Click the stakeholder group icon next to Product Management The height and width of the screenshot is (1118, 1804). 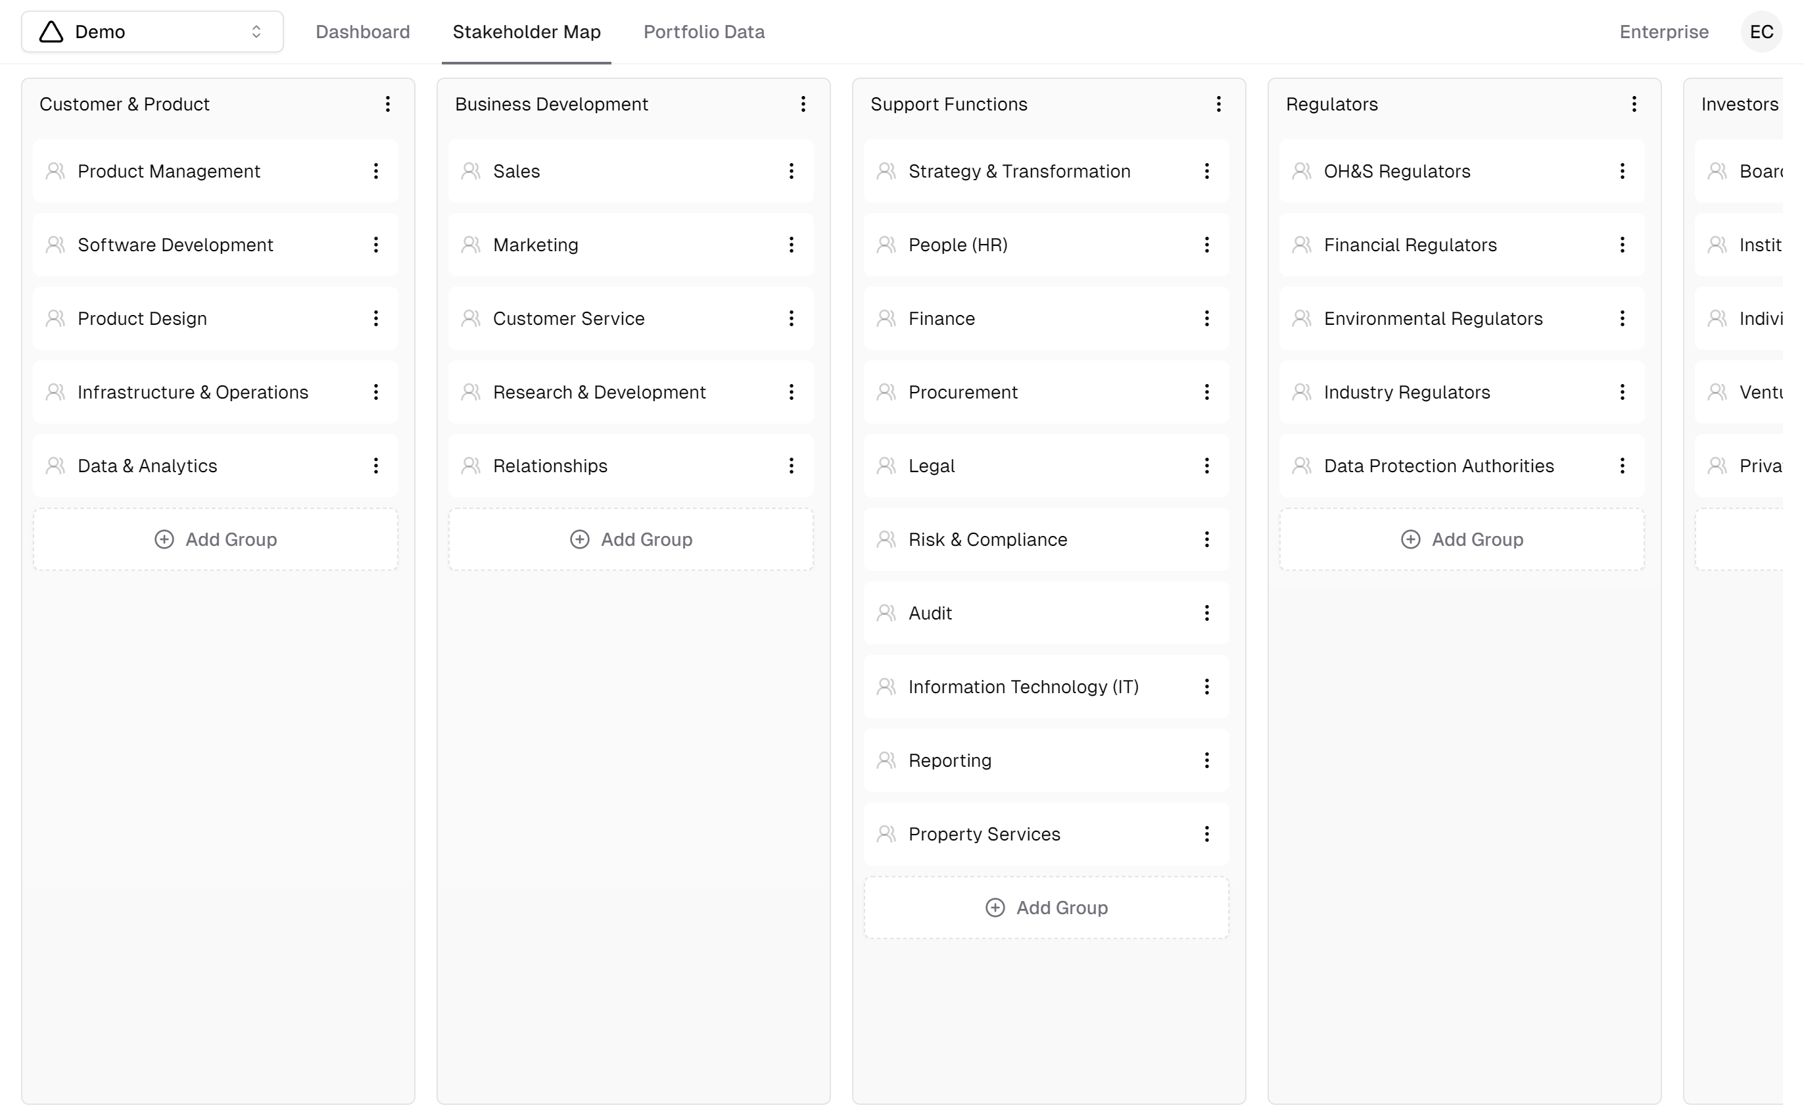[54, 170]
